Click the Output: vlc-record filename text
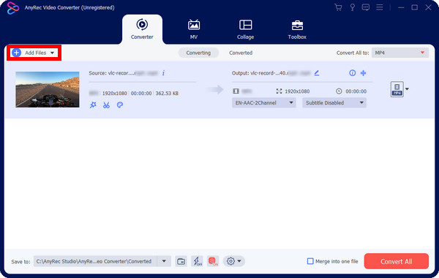Screen dimensions: 439x278 (271, 73)
